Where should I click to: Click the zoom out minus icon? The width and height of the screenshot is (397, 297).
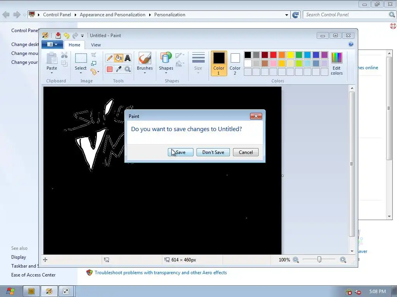(296, 259)
